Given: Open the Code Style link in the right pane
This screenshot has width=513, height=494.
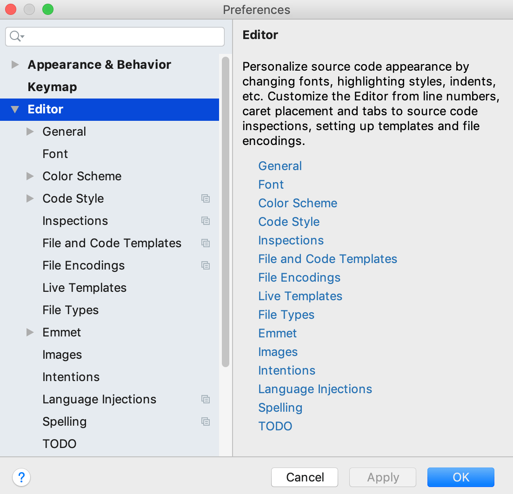Looking at the screenshot, I should pyautogui.click(x=289, y=222).
